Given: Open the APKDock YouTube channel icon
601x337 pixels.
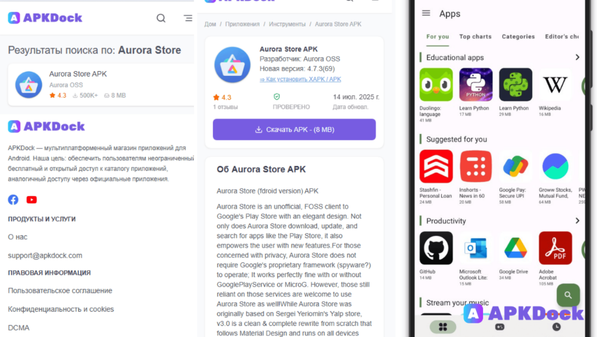Looking at the screenshot, I should (x=31, y=200).
